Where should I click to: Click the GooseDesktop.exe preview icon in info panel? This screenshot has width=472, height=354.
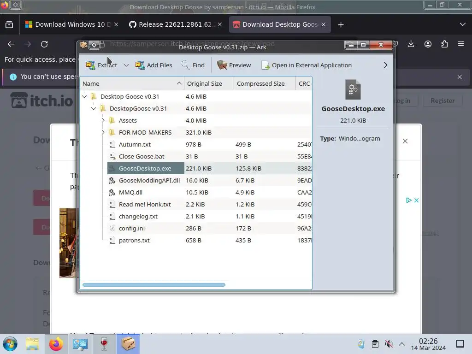(x=353, y=89)
